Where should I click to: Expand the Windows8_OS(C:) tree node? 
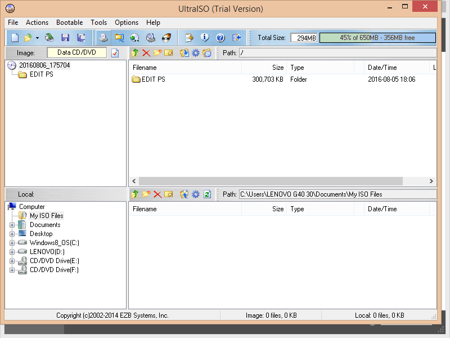[12, 243]
